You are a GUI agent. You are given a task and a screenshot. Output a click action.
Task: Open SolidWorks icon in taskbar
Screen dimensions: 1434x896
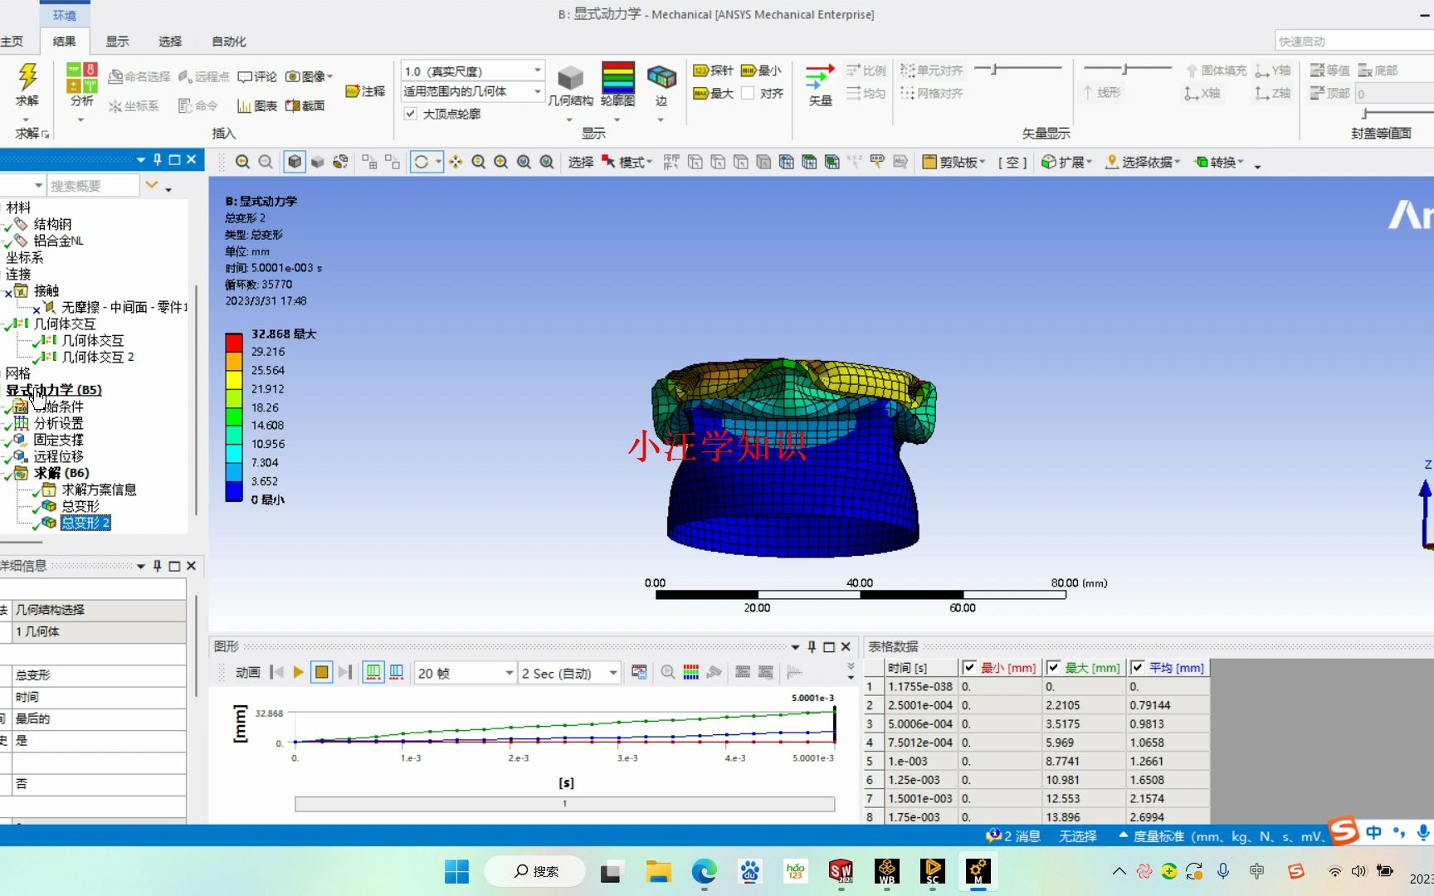(841, 871)
